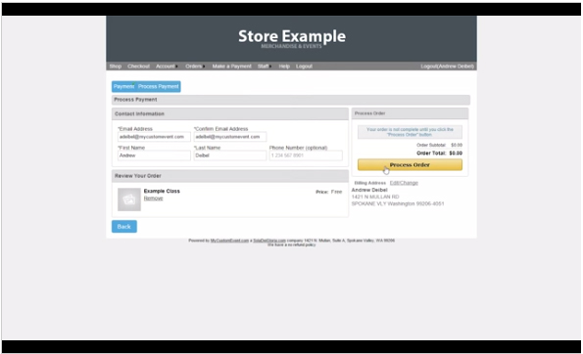583x354 pixels.
Task: Expand the Staff menu
Action: [x=264, y=66]
